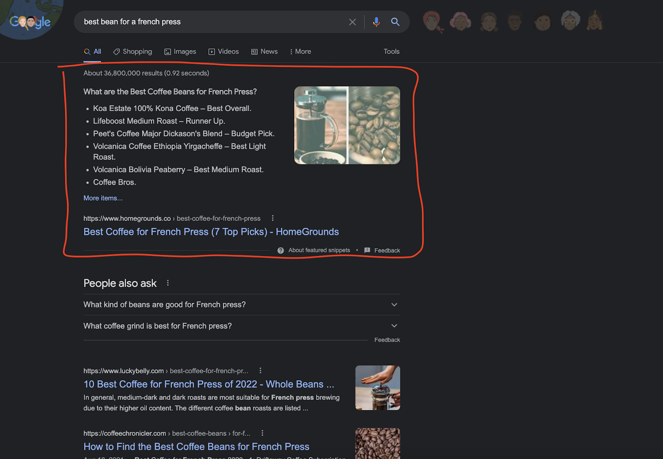Open the search Tools options

(392, 51)
